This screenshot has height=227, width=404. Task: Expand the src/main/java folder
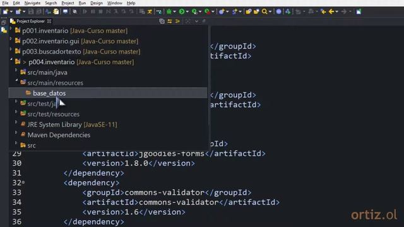click(16, 70)
